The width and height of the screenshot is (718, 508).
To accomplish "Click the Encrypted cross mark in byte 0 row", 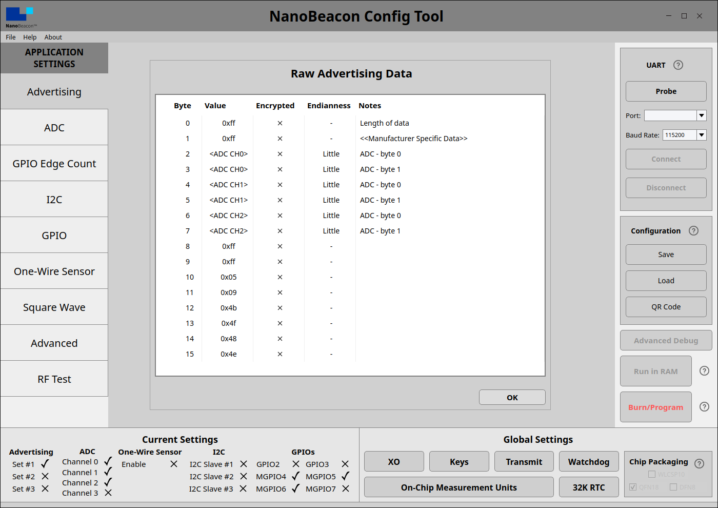I will click(x=280, y=123).
